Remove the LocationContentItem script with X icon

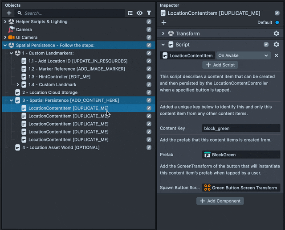point(276,56)
